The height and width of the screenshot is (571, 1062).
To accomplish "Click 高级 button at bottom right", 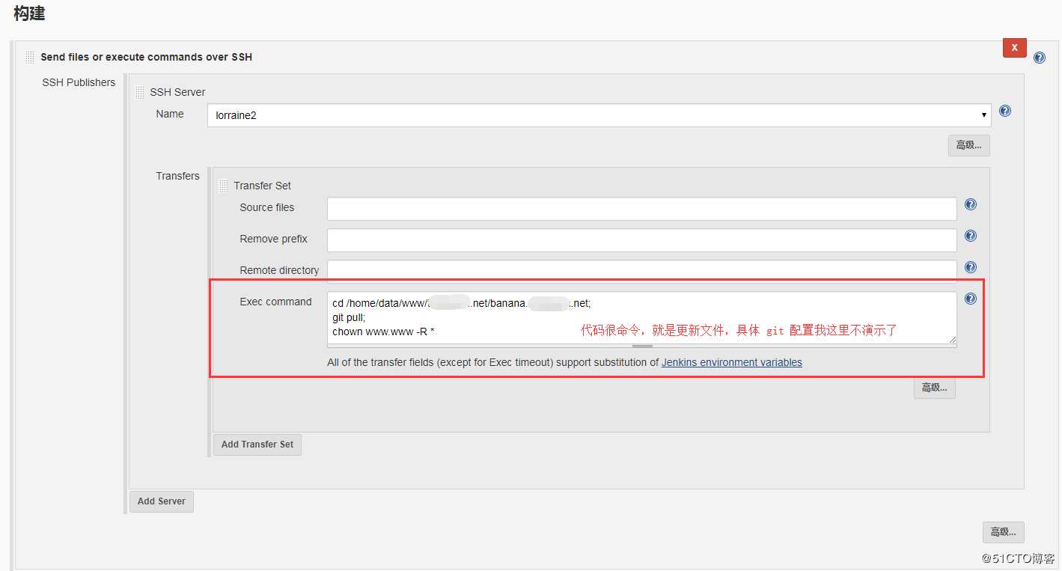I will [x=1003, y=532].
